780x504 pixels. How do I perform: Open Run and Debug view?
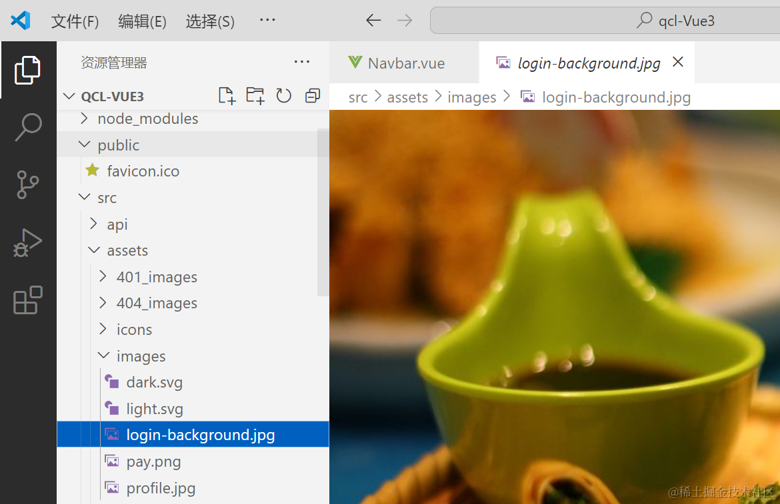pyautogui.click(x=28, y=243)
